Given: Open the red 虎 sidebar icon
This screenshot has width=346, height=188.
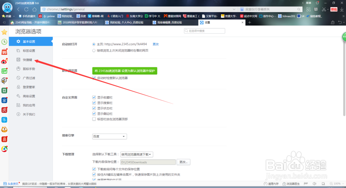Looking at the screenshot, I should pos(4,110).
